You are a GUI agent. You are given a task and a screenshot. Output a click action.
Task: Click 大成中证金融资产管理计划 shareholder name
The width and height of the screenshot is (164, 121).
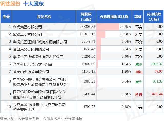tap(39, 107)
